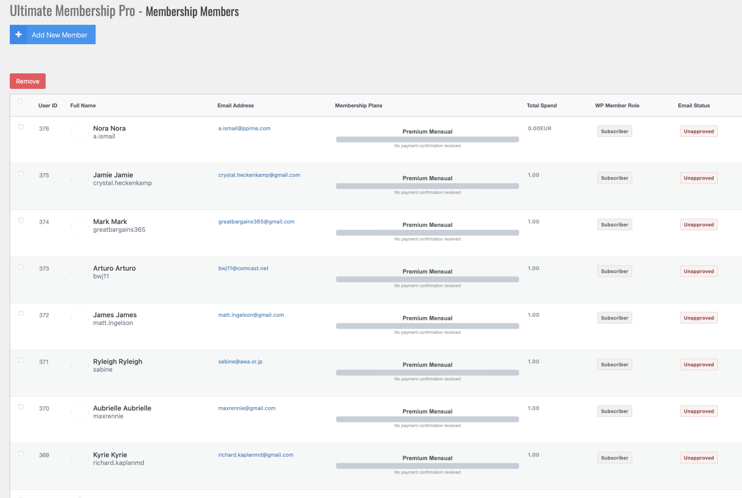Viewport: 742px width, 498px height.
Task: Click the Unapproved status badge for Jamie Jamie
Action: (699, 178)
